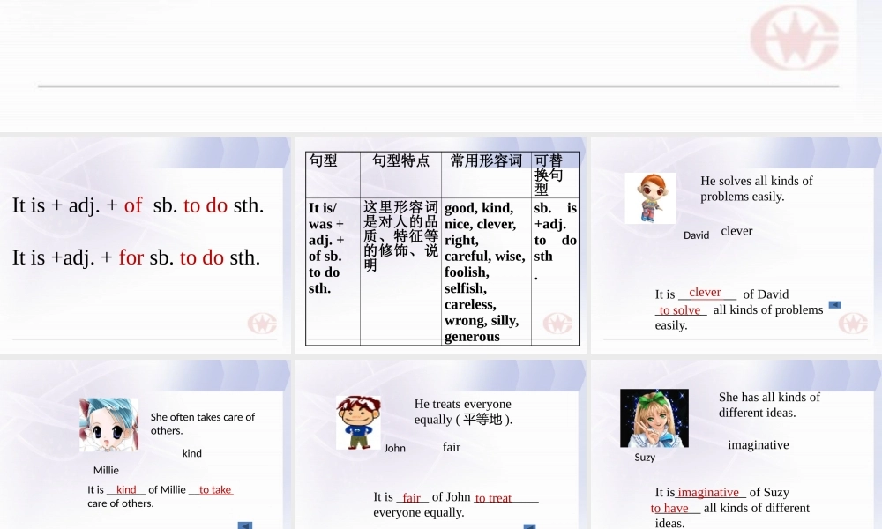
Task: Click the 'good, kind, nice, clever' adjectives cell
Action: 486,271
